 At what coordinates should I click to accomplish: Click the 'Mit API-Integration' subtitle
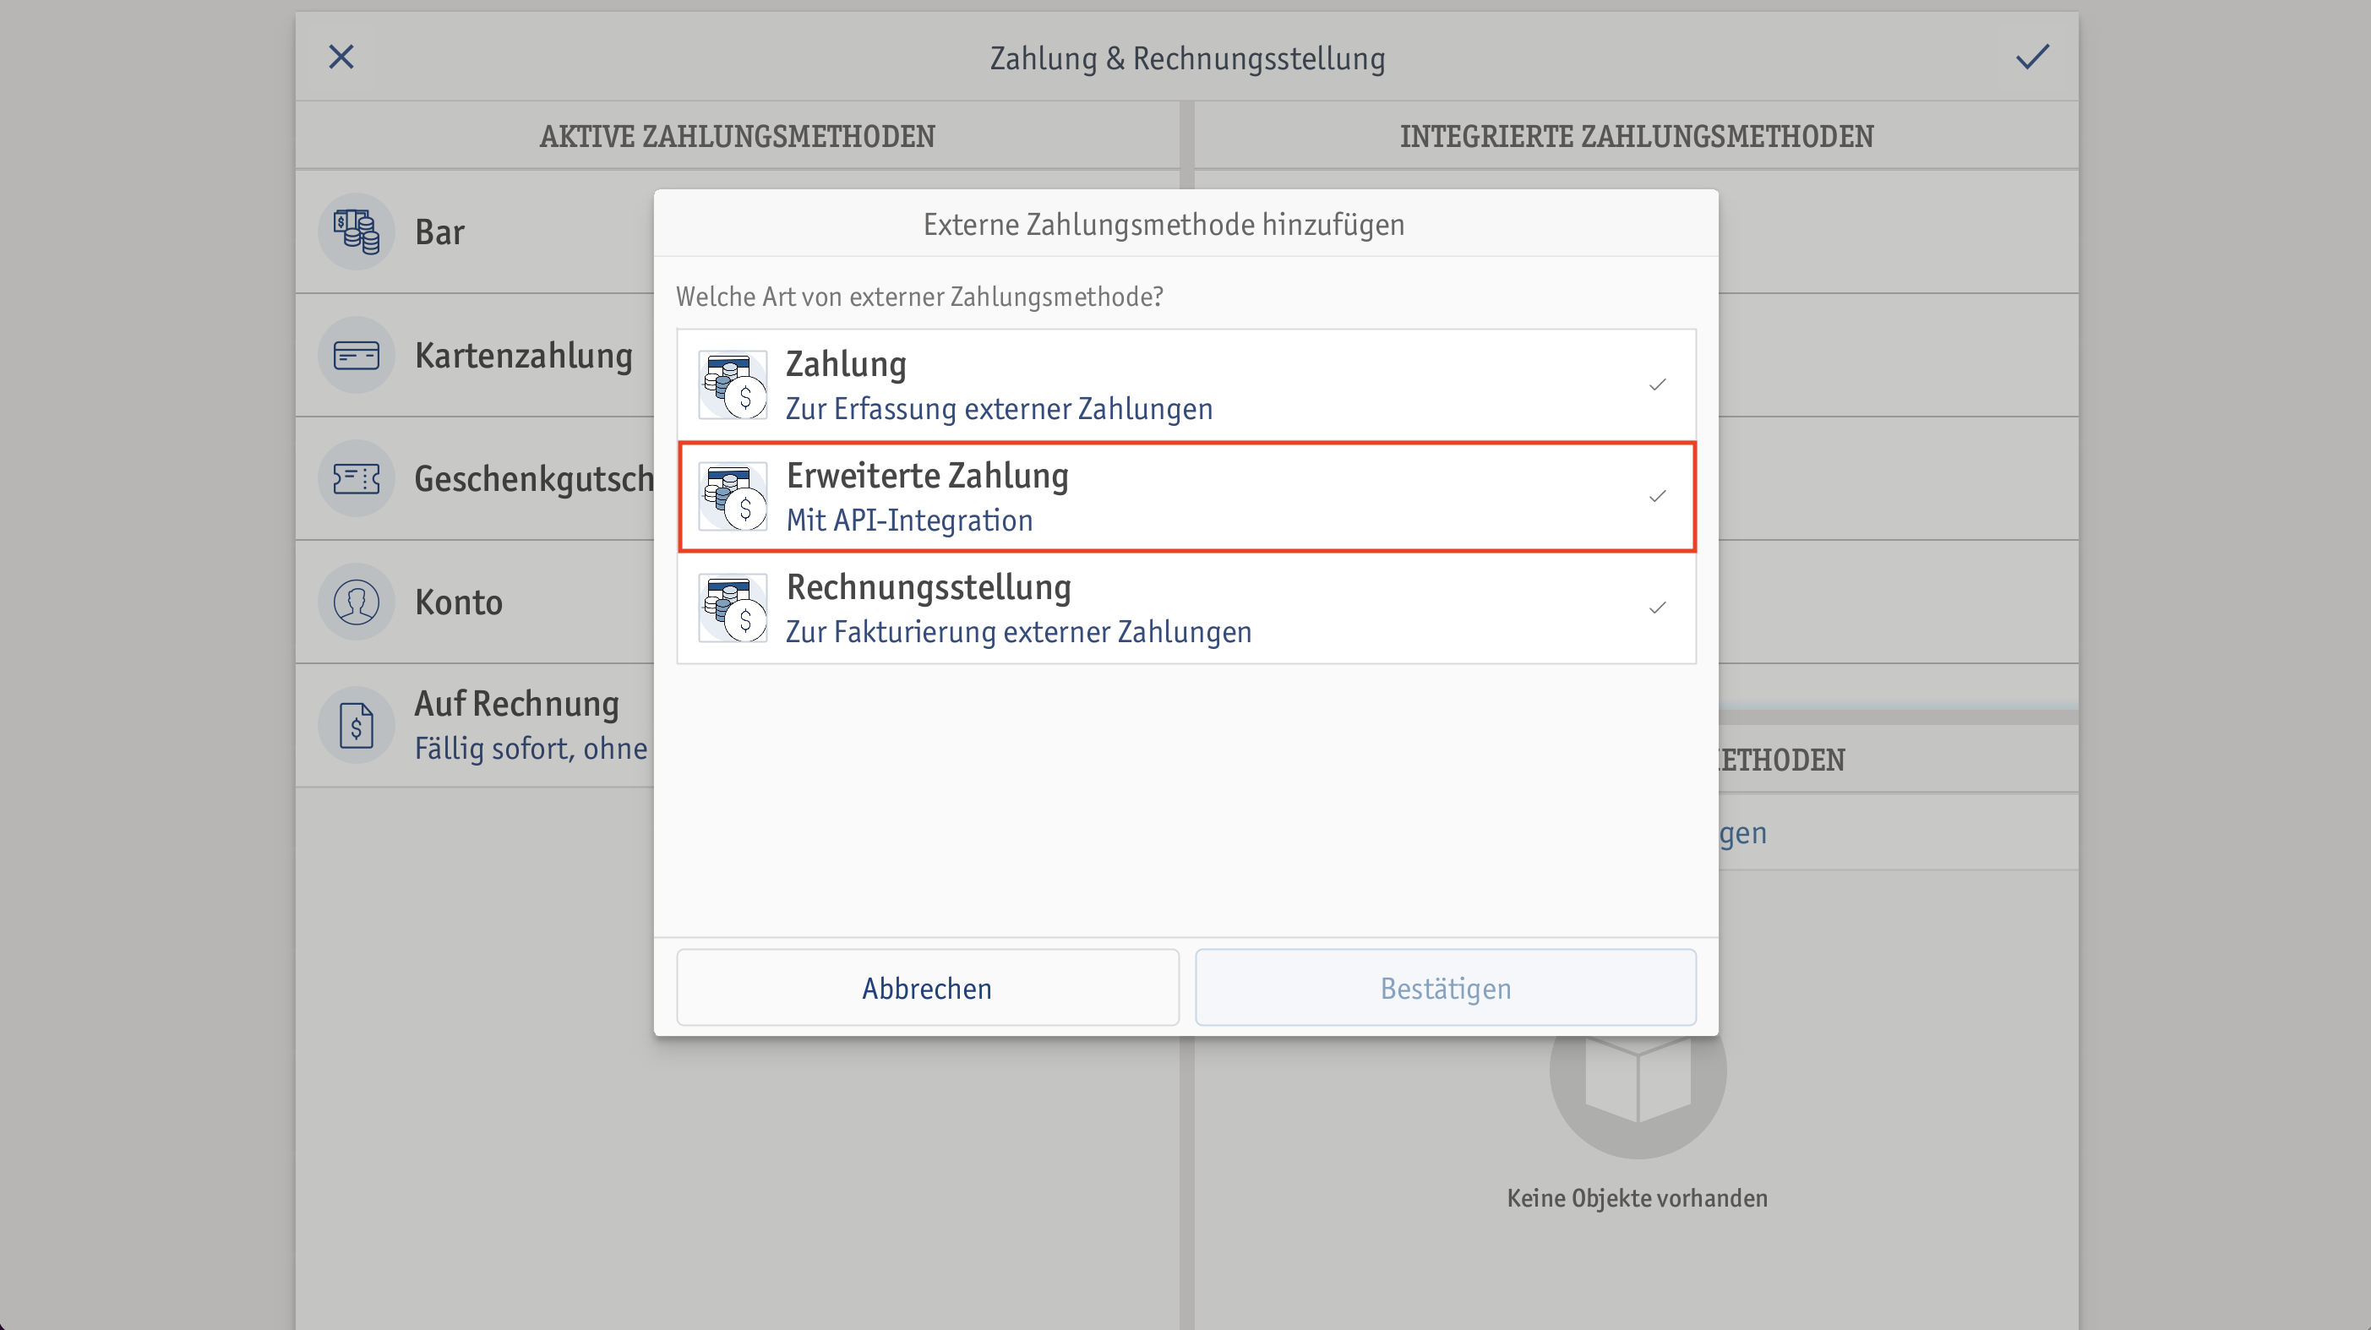909,521
